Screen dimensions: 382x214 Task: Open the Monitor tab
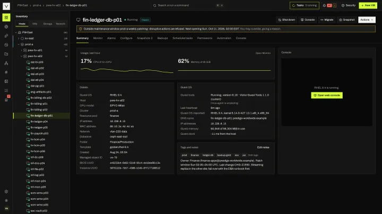[98, 38]
